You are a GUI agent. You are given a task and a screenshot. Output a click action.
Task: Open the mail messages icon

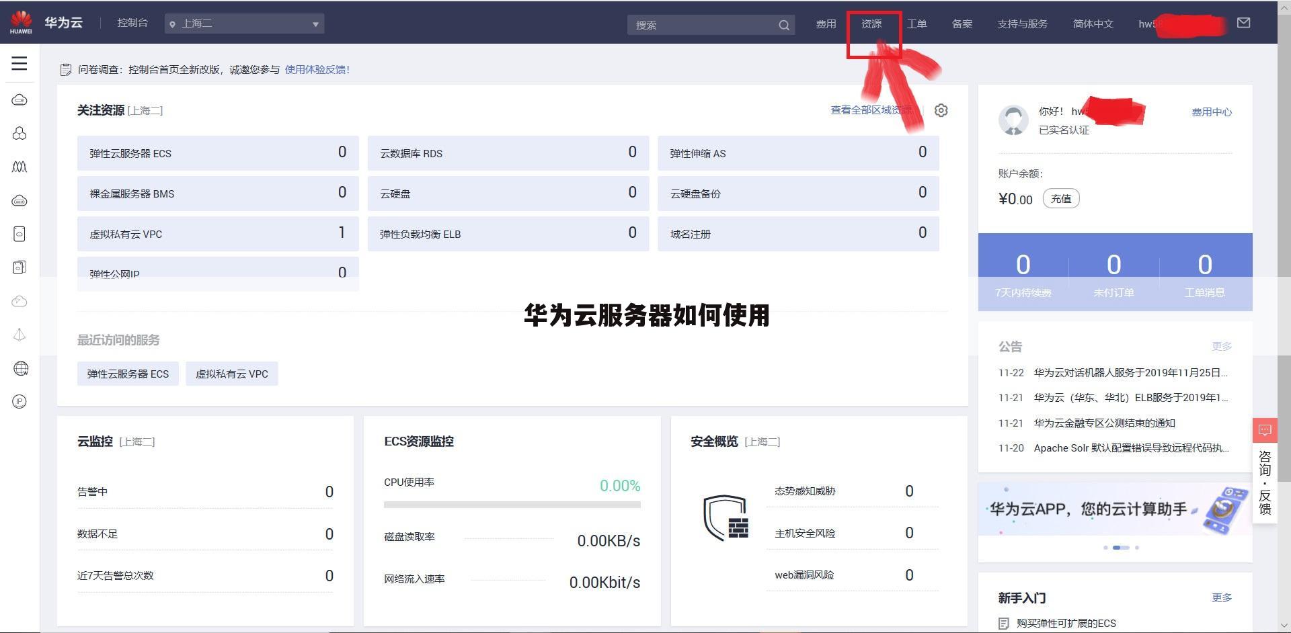pyautogui.click(x=1244, y=23)
